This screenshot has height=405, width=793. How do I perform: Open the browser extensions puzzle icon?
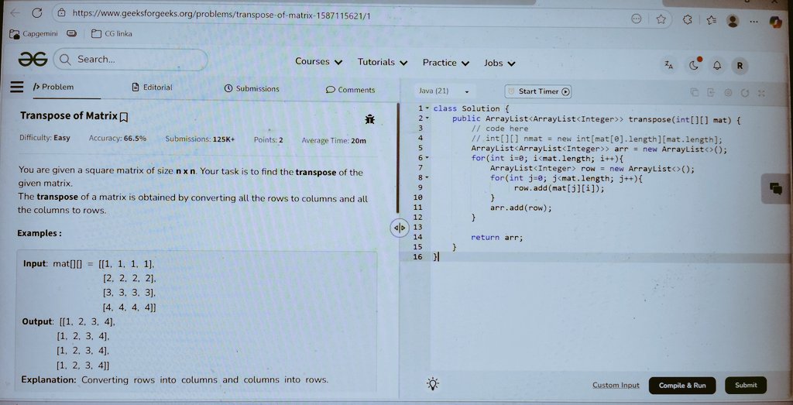pos(688,19)
